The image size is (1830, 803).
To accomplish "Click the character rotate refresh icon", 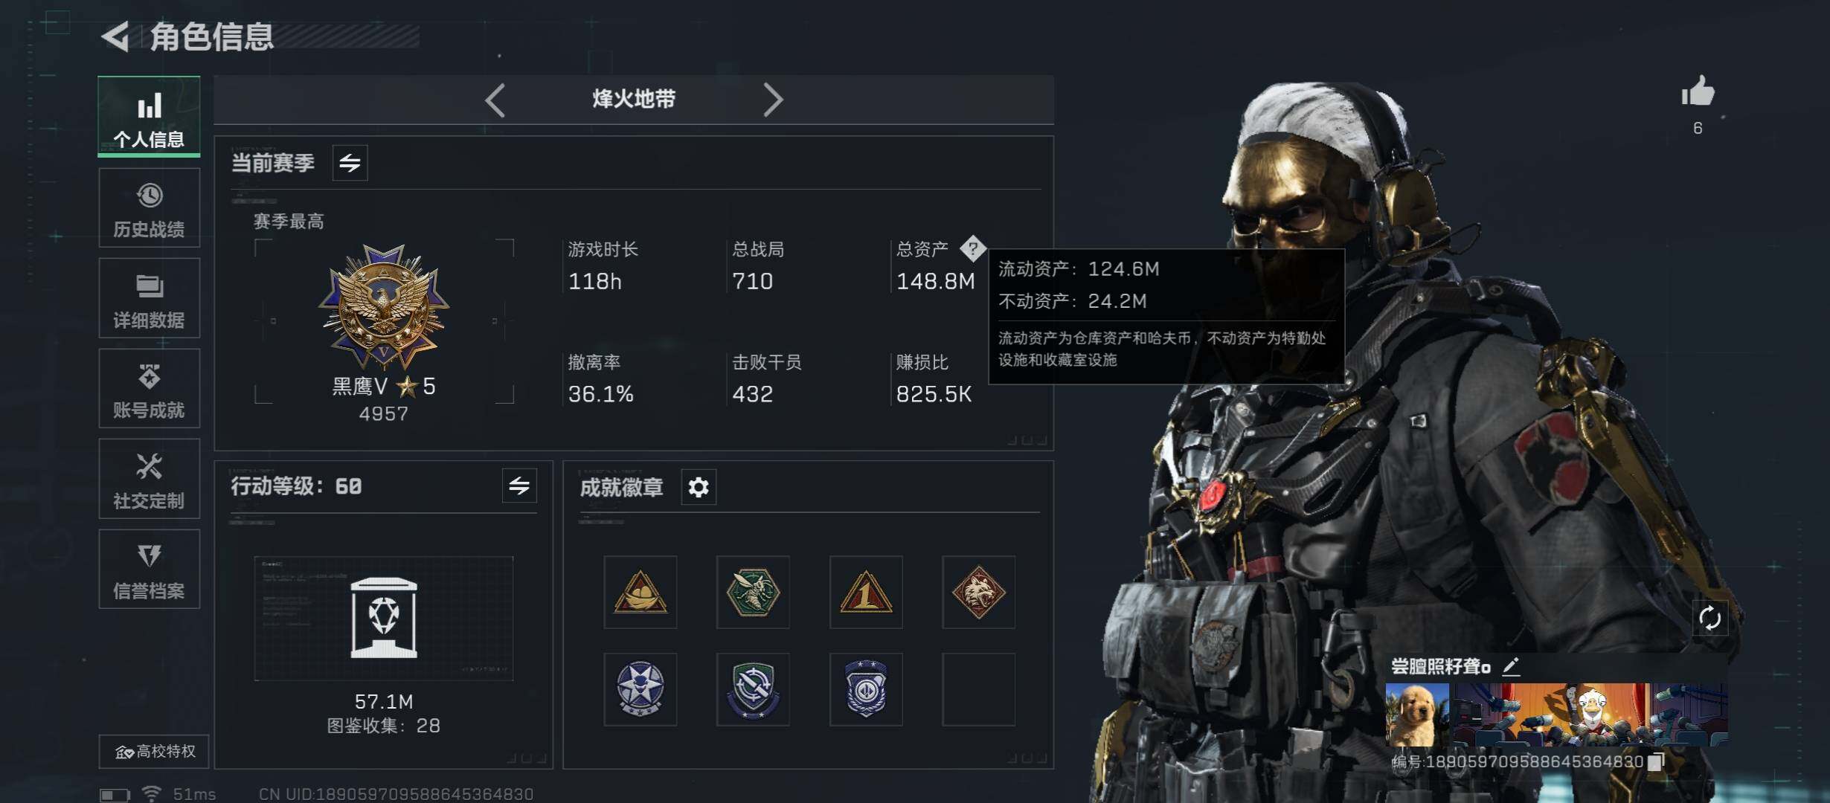I will 1709,618.
